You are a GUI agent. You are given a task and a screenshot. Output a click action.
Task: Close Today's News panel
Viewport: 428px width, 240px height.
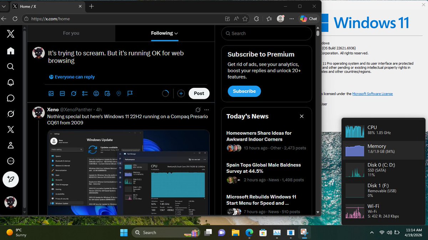click(302, 116)
